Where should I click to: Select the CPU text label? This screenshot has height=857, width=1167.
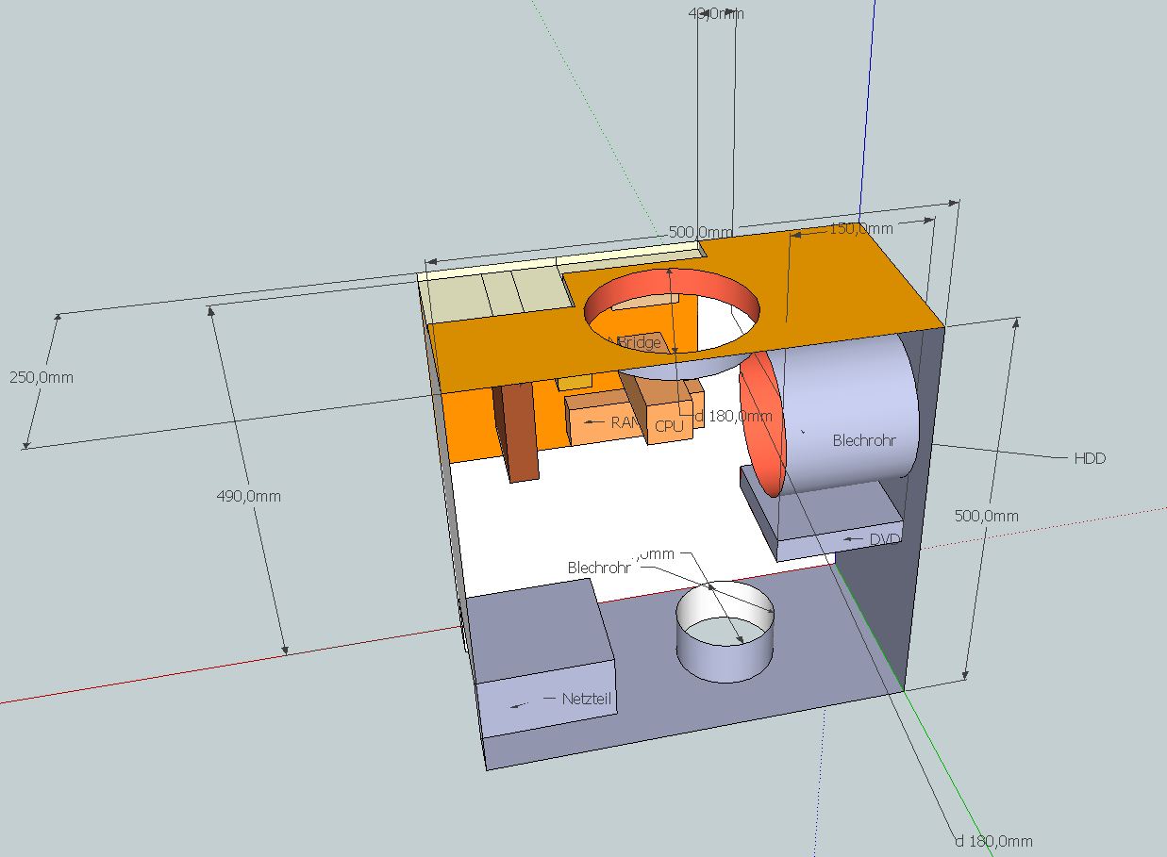click(x=668, y=426)
